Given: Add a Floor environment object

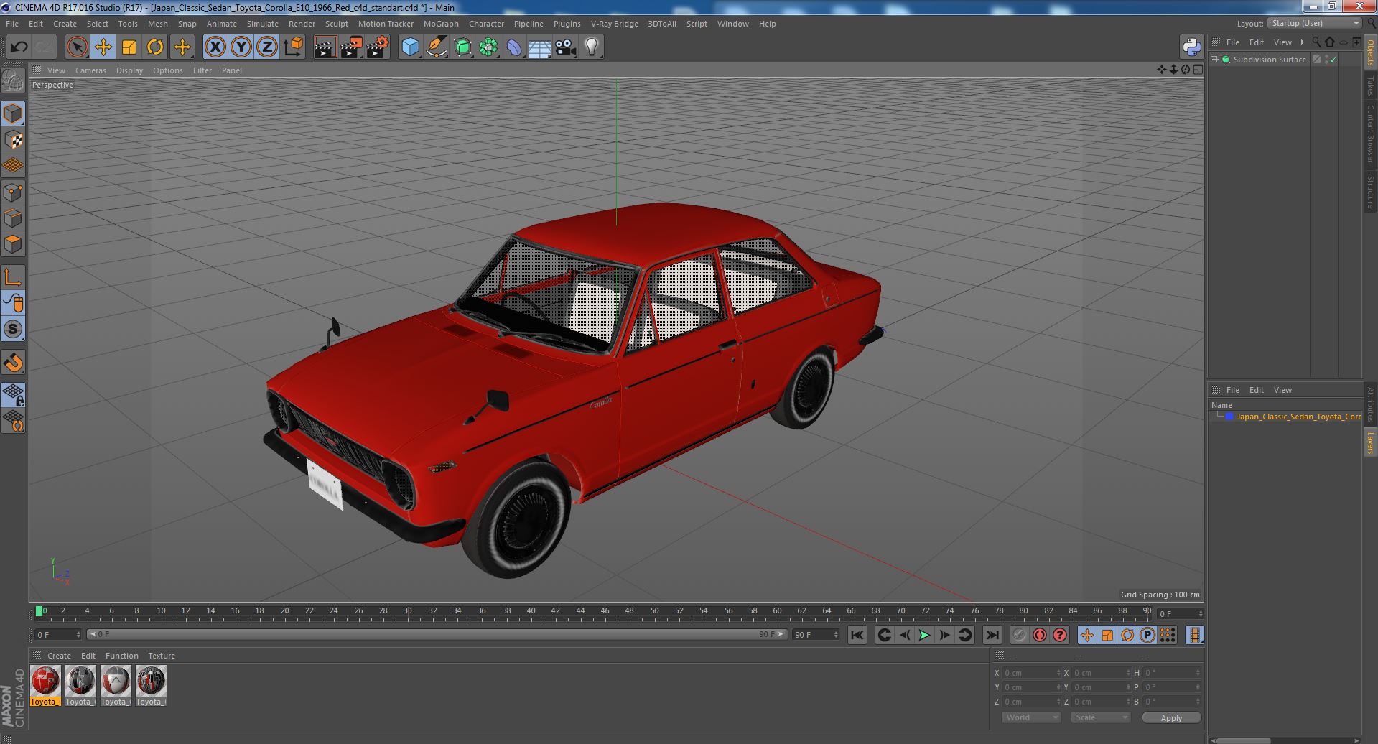Looking at the screenshot, I should click(x=539, y=47).
